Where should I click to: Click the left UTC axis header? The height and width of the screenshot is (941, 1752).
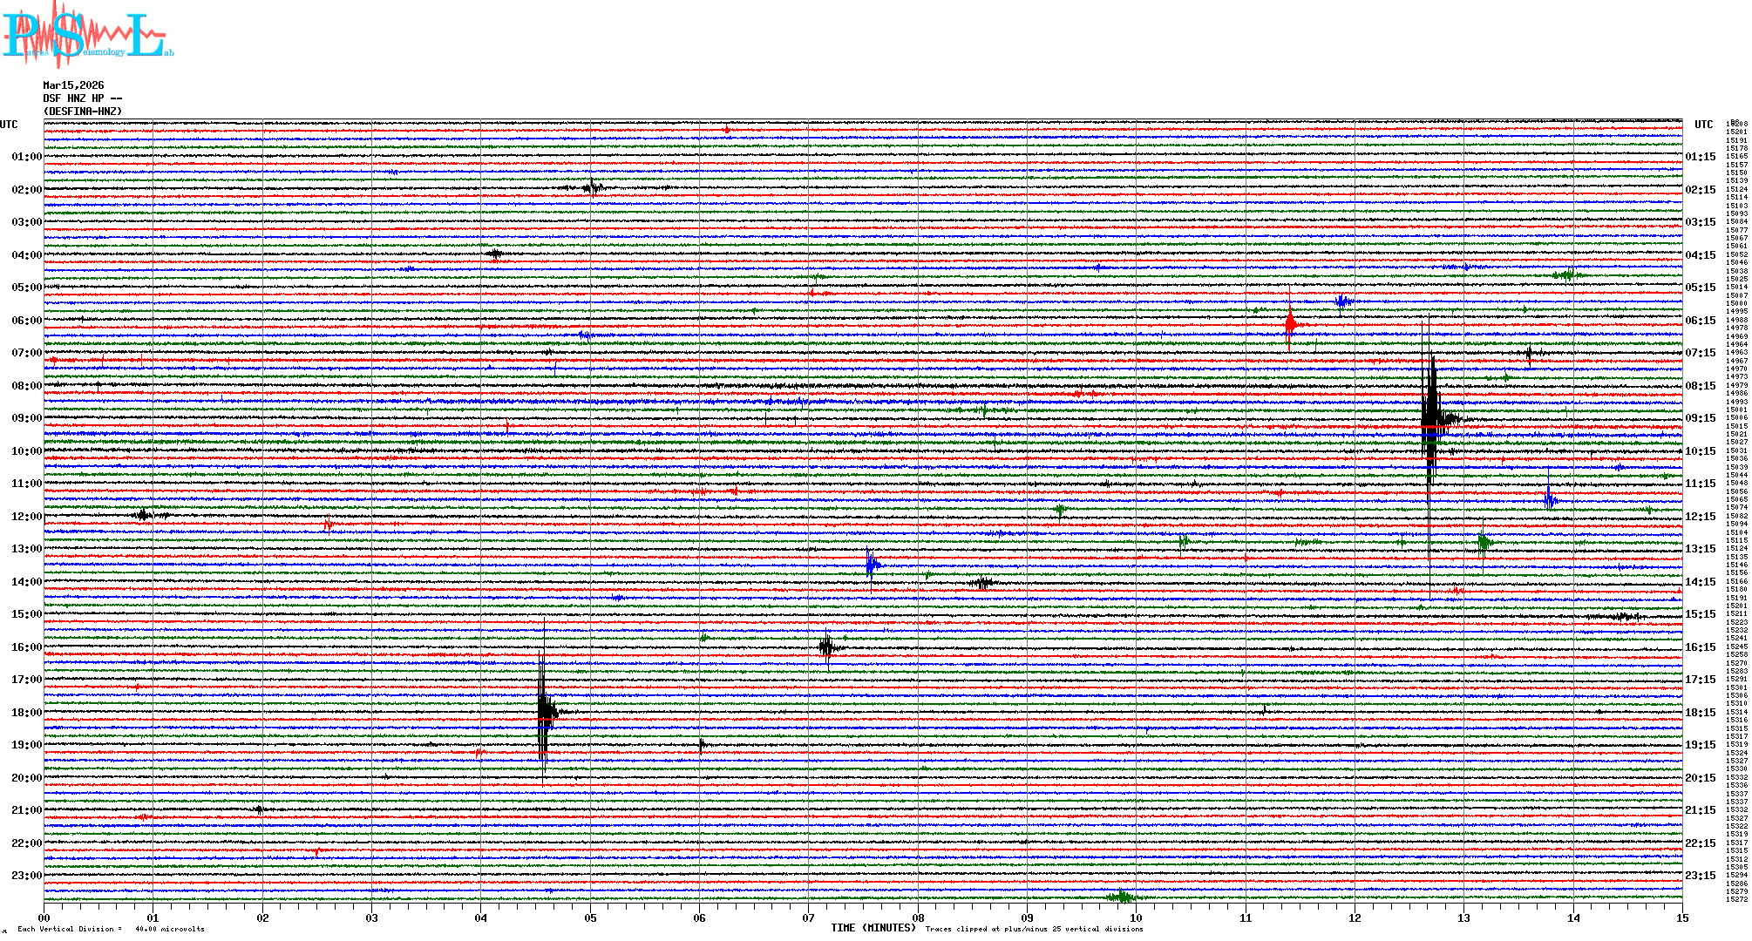[x=9, y=125]
